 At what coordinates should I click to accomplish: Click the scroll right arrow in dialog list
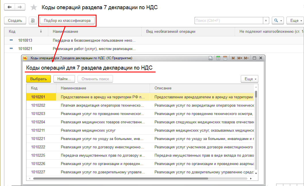251,179
